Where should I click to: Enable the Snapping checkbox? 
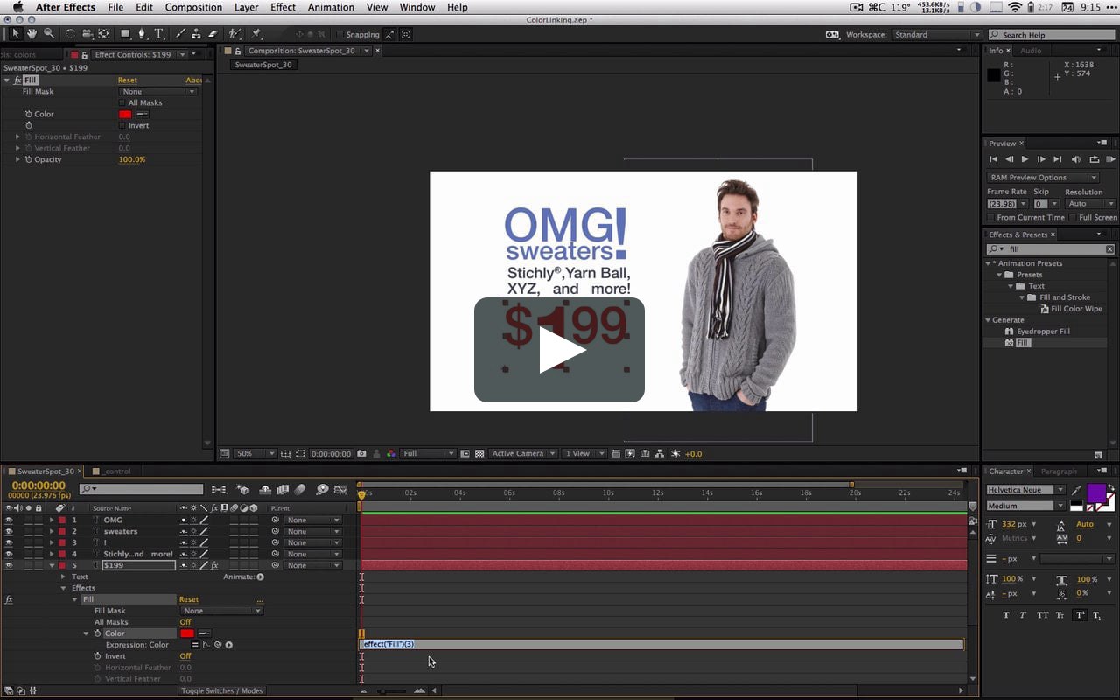point(339,35)
